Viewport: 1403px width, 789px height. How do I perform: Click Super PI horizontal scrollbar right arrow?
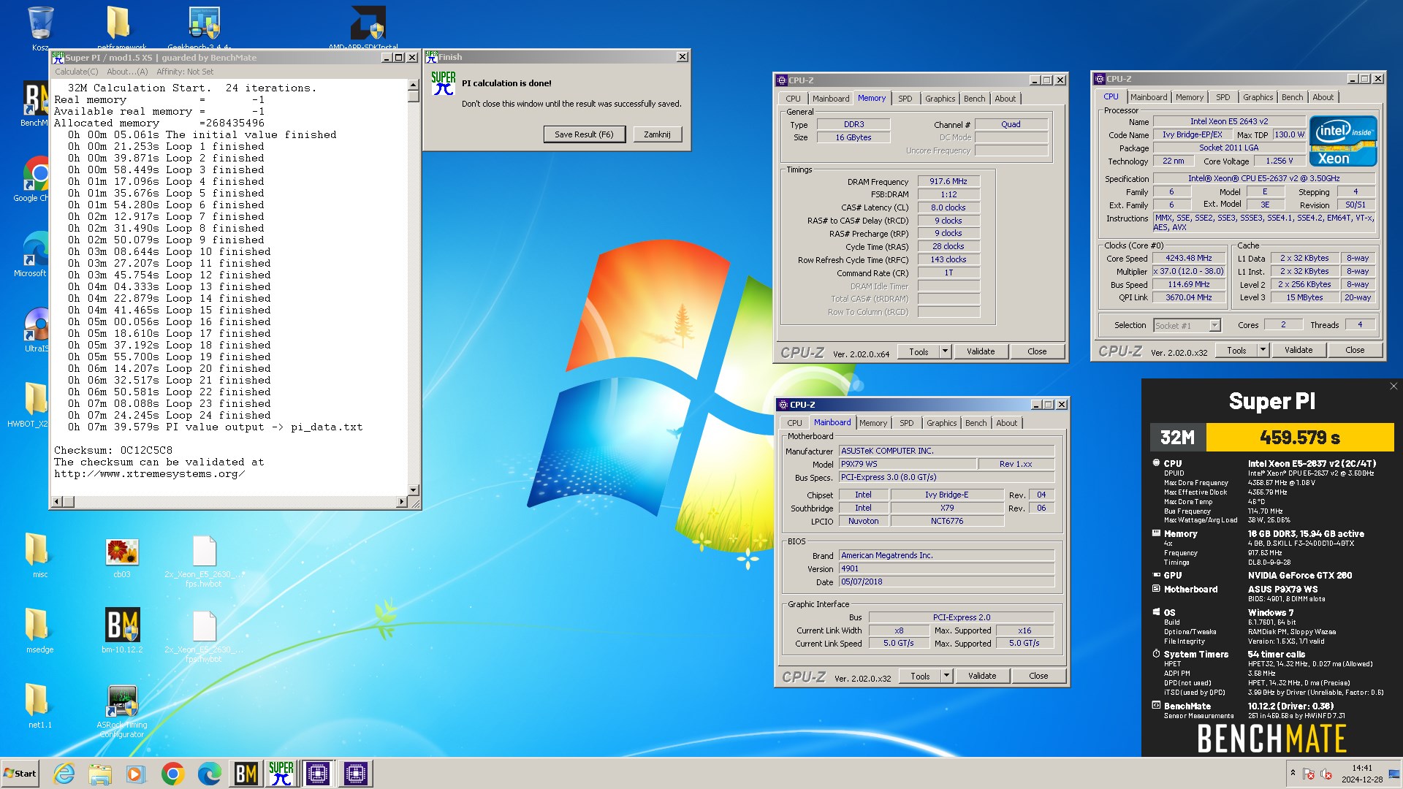tap(401, 501)
